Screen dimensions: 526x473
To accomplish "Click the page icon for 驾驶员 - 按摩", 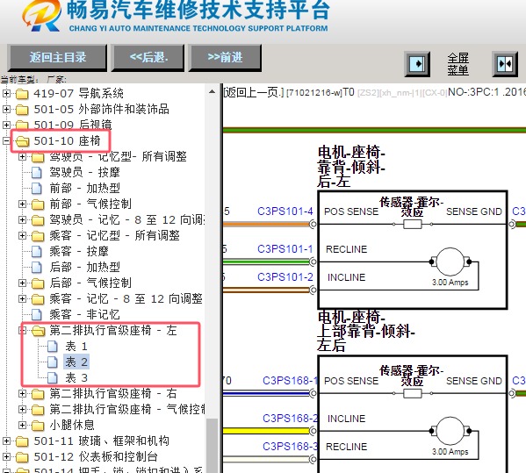I will pos(37,173).
